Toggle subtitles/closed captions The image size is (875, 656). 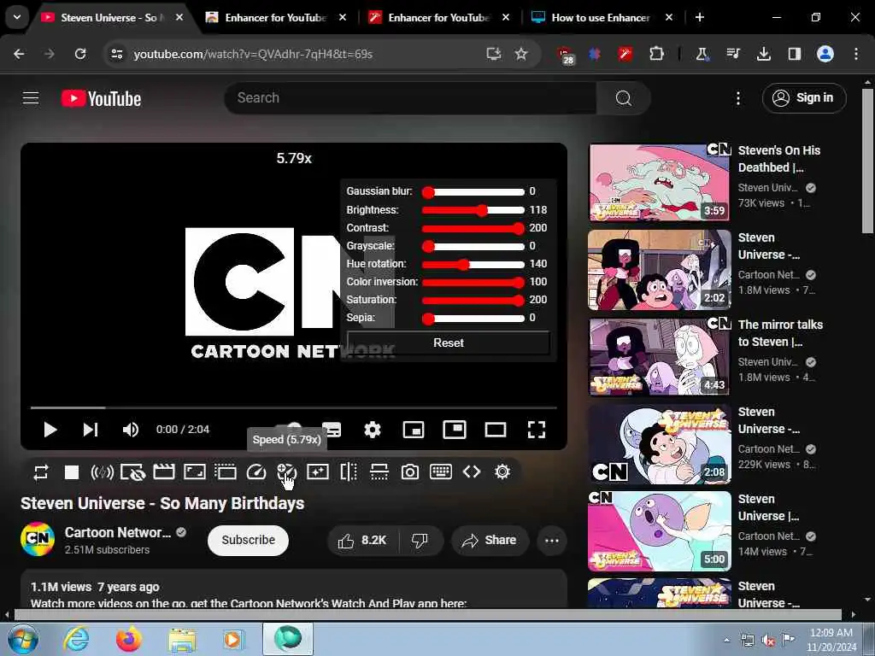pyautogui.click(x=332, y=430)
